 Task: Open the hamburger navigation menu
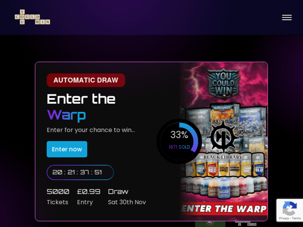click(287, 18)
